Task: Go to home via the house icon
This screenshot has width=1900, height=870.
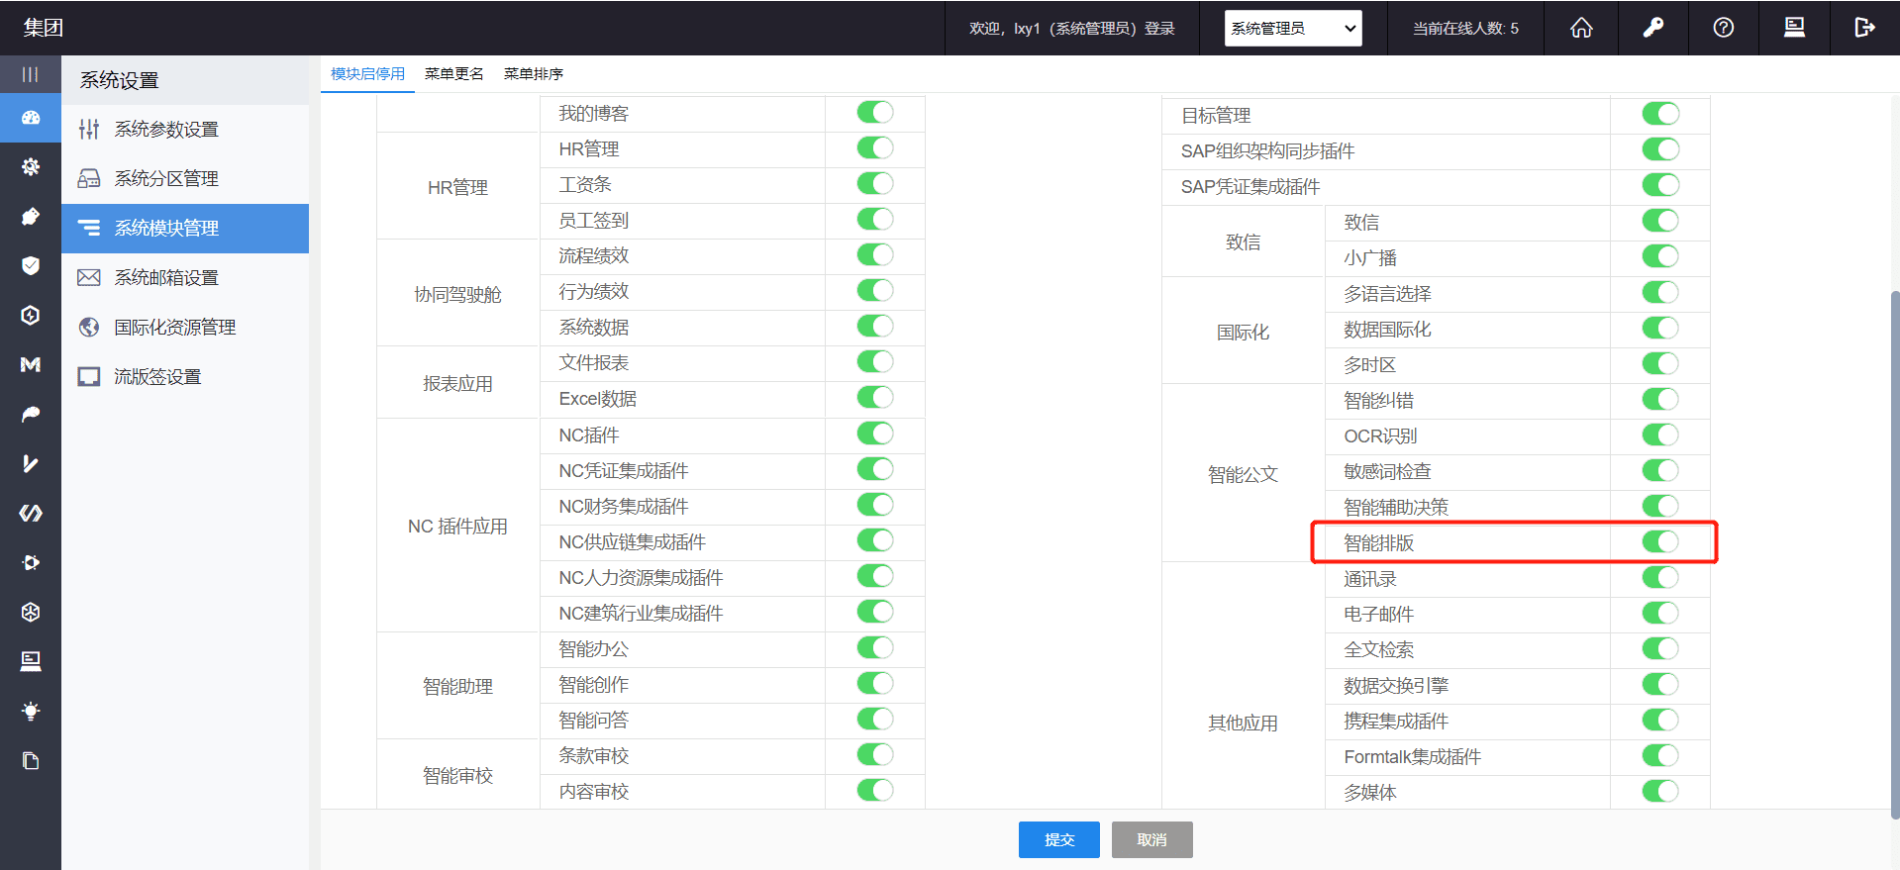Action: coord(1581,28)
